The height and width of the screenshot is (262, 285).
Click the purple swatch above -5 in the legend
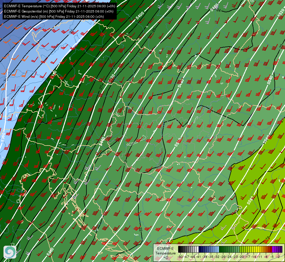[x=273, y=249]
